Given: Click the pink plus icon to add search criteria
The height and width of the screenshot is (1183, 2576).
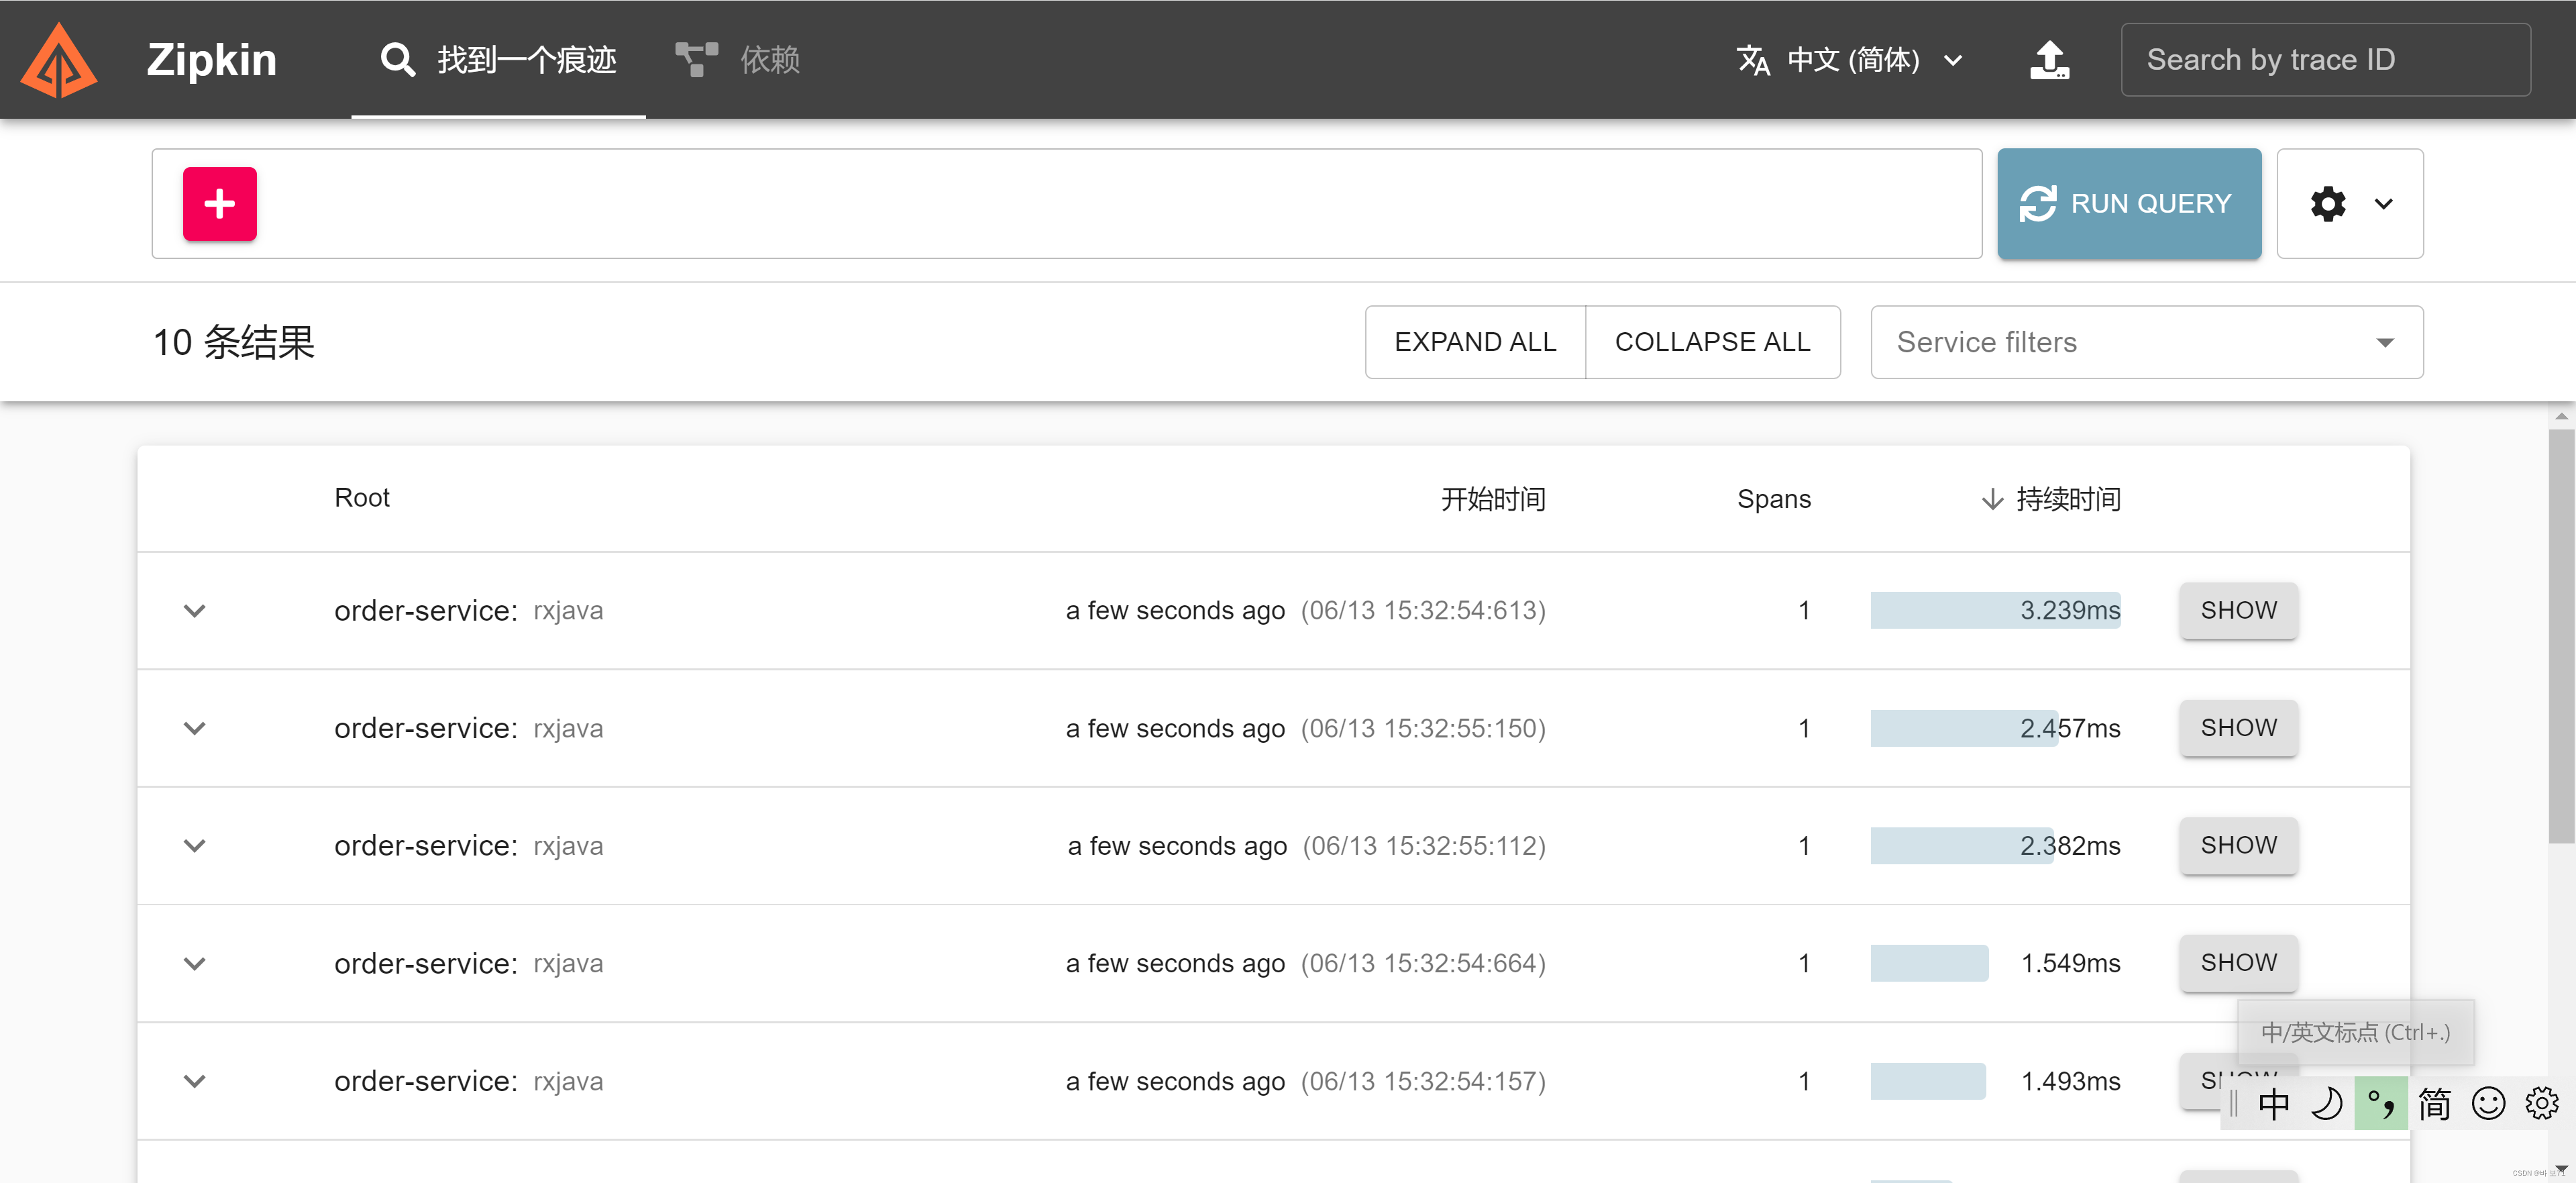Looking at the screenshot, I should pyautogui.click(x=219, y=203).
